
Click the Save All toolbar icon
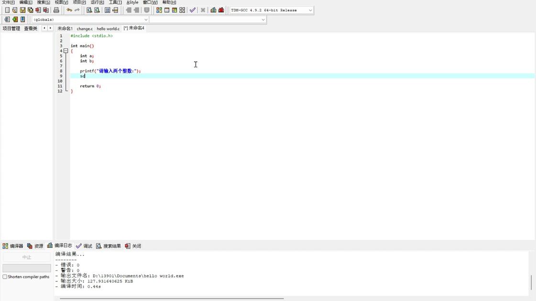pos(31,10)
